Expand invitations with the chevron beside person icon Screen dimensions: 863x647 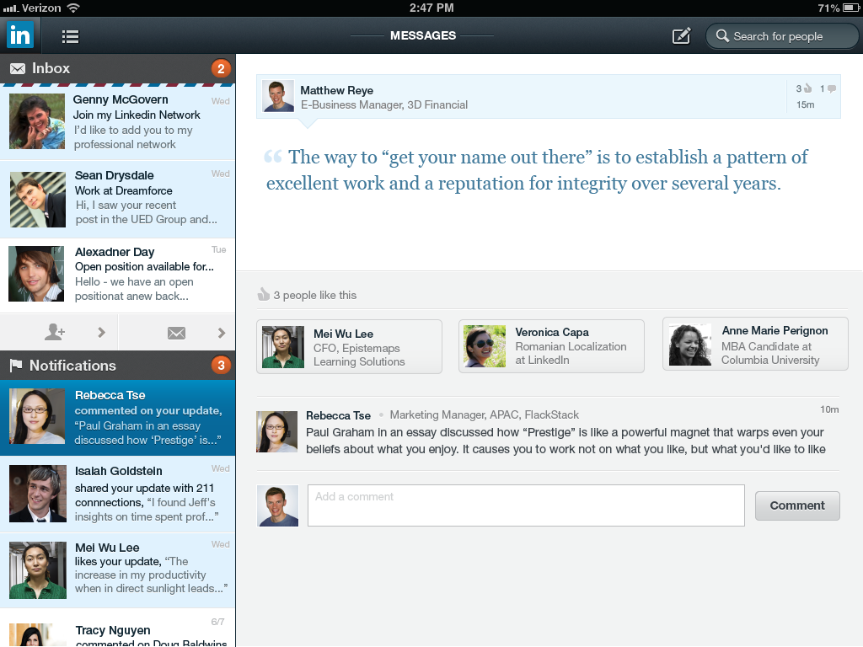click(x=101, y=332)
